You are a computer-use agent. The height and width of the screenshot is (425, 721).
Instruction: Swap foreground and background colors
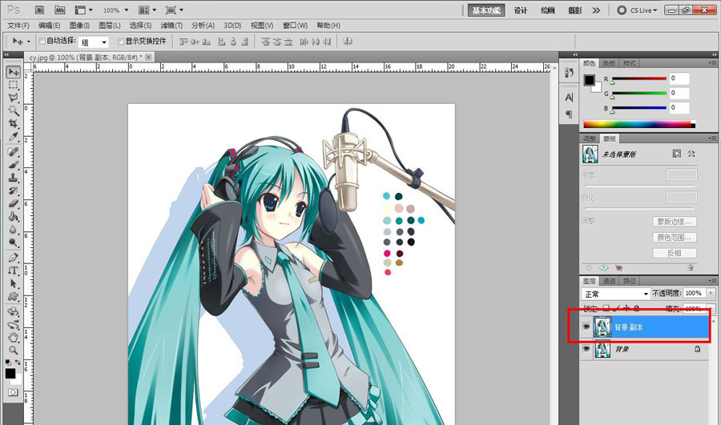point(18,363)
